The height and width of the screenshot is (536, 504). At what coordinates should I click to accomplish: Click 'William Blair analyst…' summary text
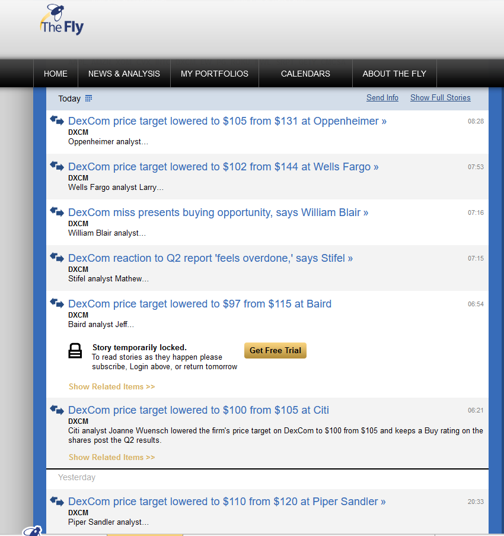pyautogui.click(x=107, y=233)
